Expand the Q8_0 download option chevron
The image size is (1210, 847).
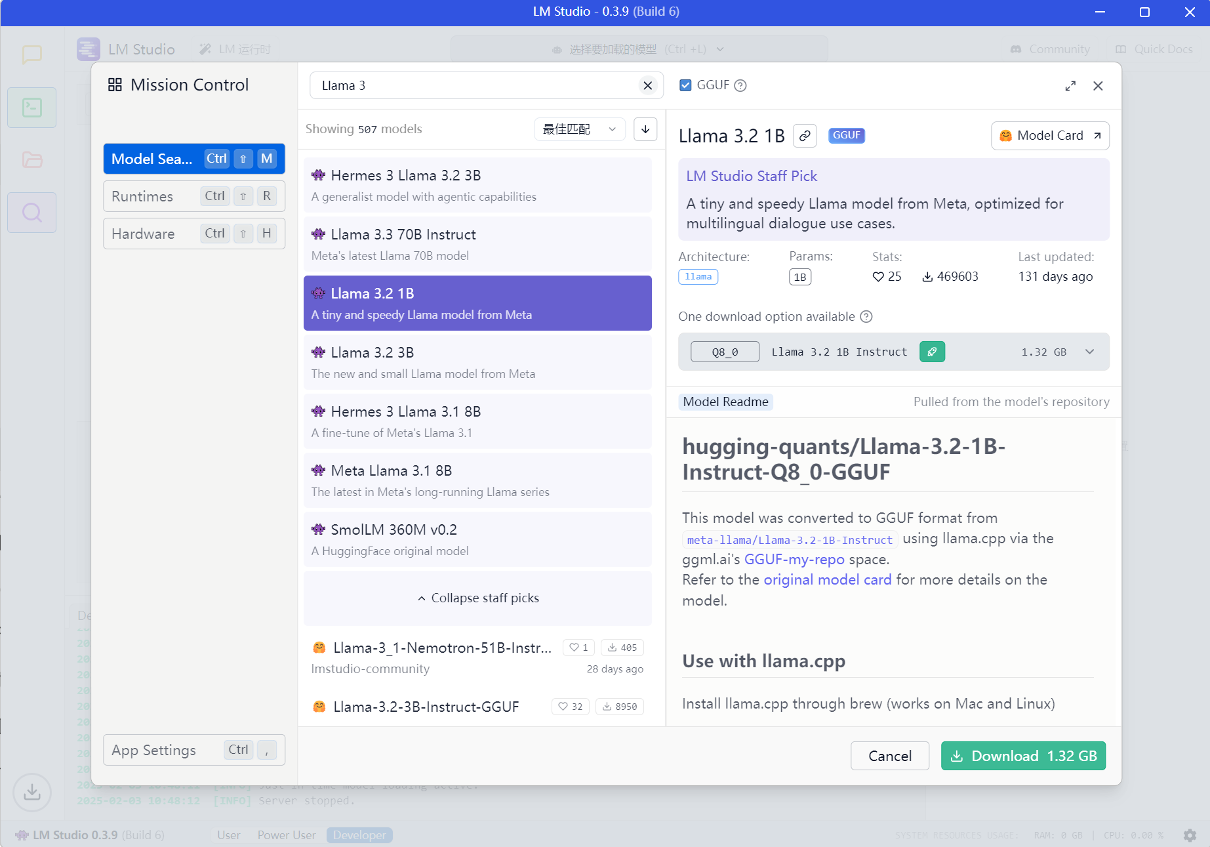(x=1089, y=352)
